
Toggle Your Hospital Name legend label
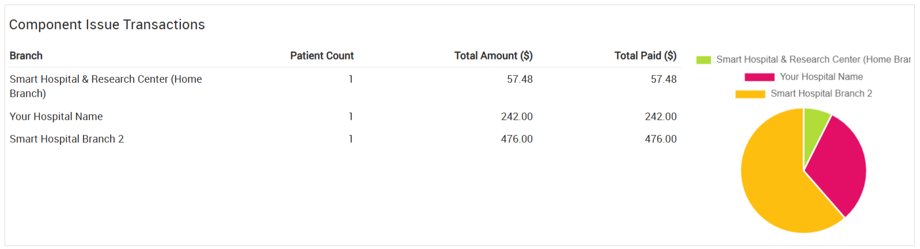click(x=821, y=77)
